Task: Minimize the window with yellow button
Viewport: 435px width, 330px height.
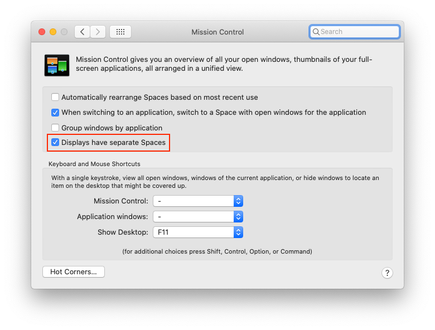Action: click(x=53, y=32)
